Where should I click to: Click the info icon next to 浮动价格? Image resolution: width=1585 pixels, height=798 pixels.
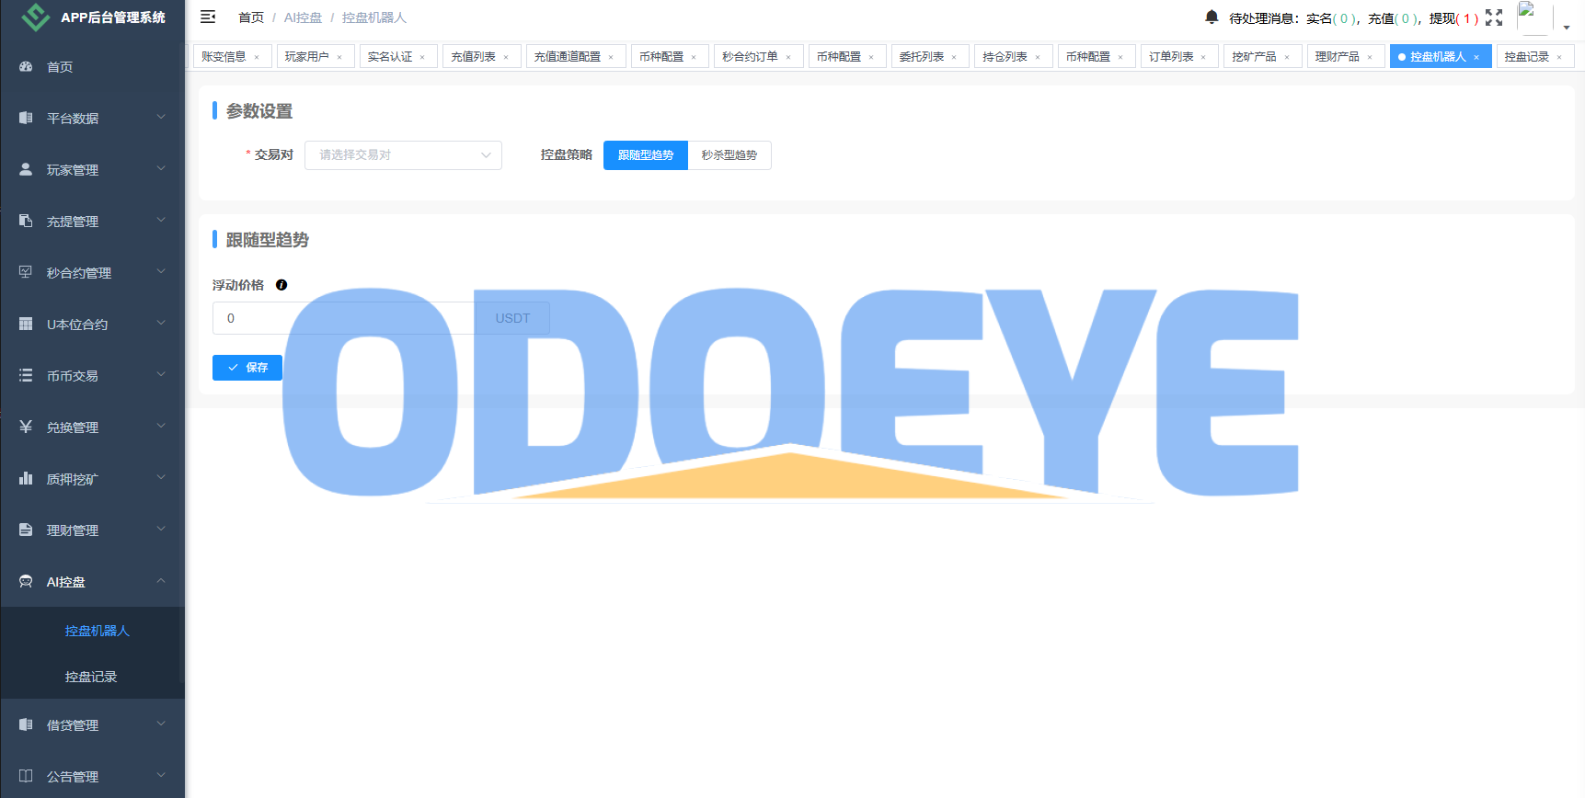click(281, 285)
